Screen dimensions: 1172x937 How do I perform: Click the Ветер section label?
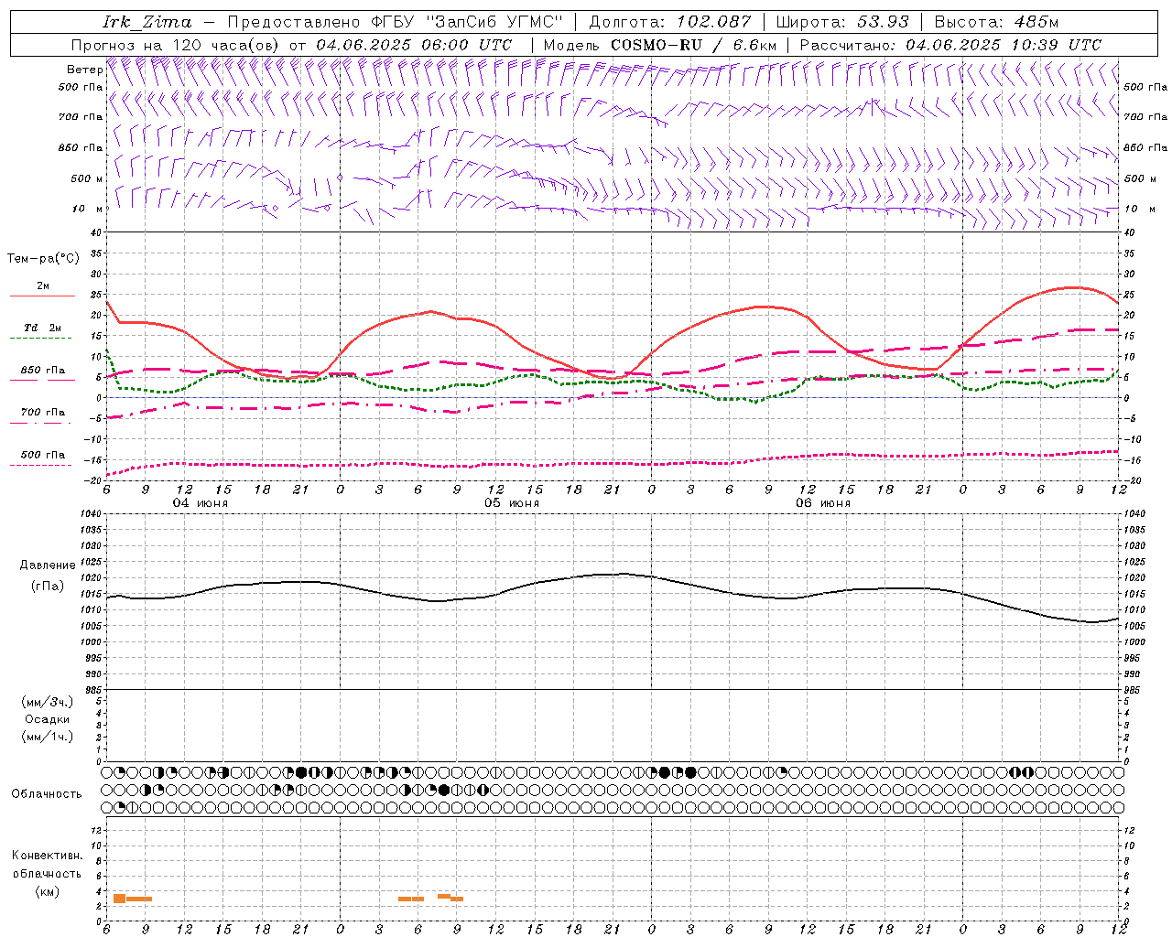(x=84, y=70)
